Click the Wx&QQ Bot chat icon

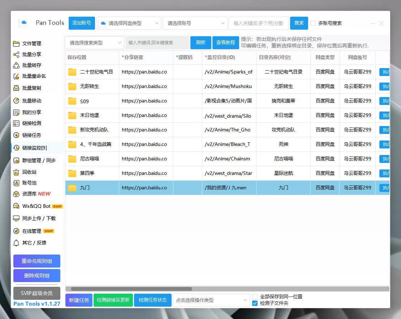(16, 206)
